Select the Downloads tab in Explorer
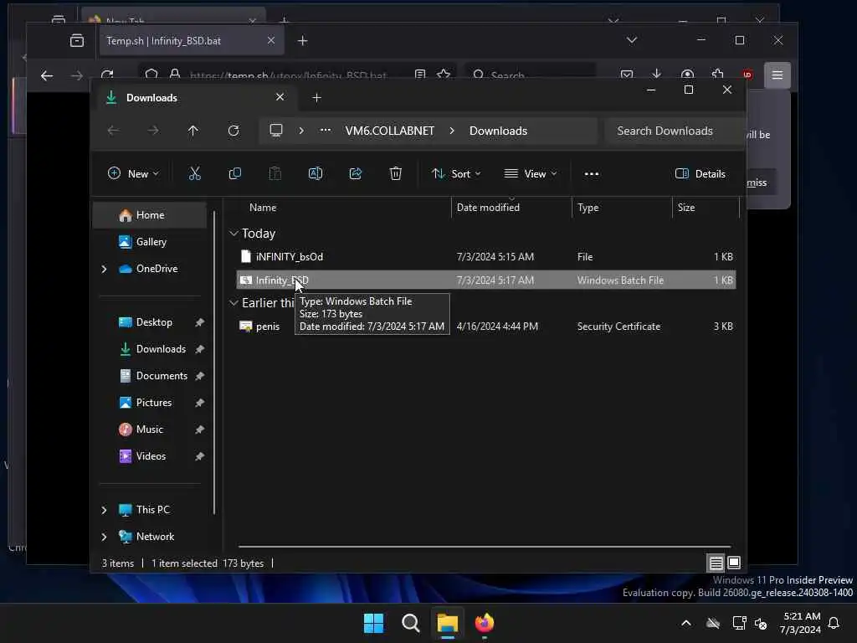This screenshot has height=643, width=857. pos(194,98)
